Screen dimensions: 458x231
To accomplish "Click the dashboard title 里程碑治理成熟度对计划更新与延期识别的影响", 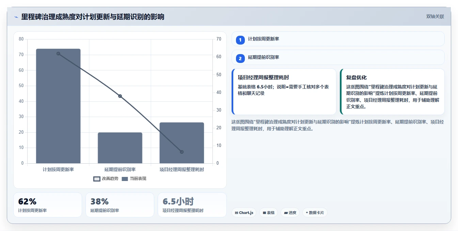I will (x=93, y=17).
